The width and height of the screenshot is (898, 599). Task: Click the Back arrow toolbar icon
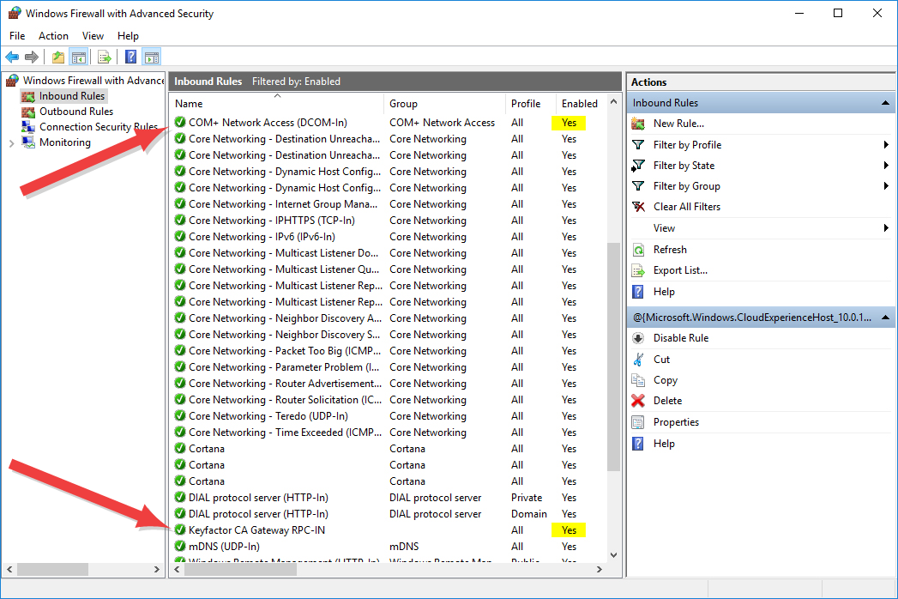12,57
